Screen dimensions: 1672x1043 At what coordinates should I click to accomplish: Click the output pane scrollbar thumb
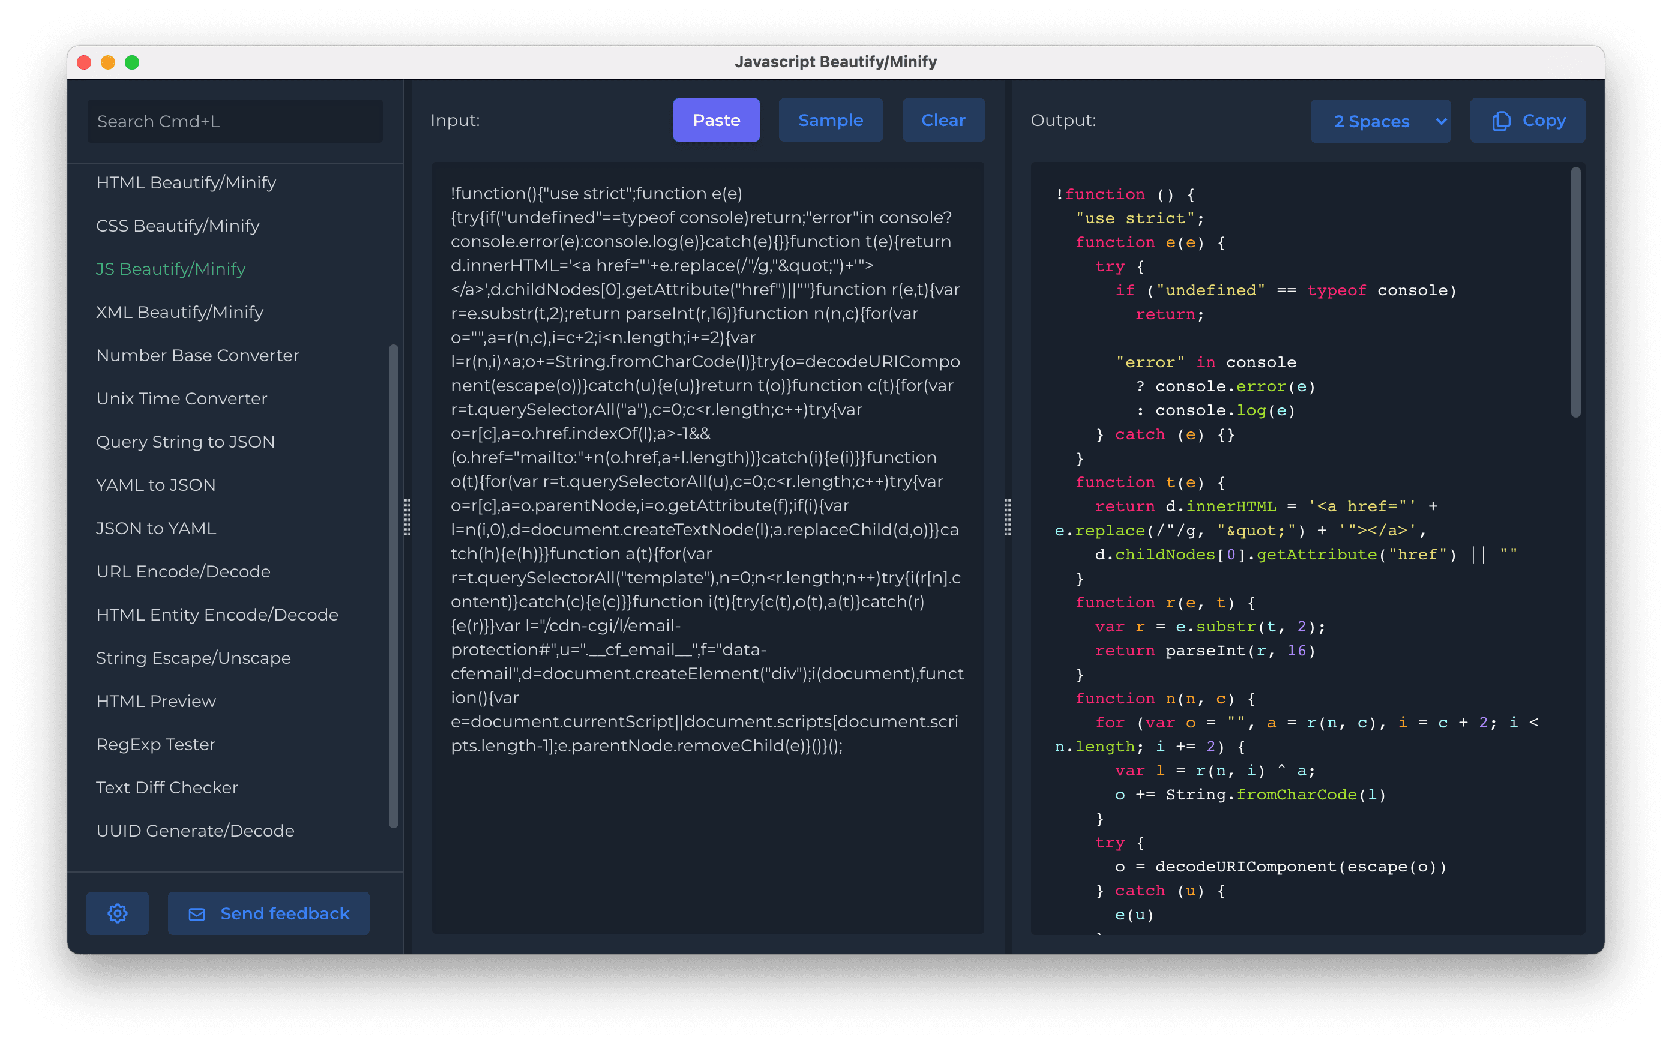pyautogui.click(x=1575, y=292)
